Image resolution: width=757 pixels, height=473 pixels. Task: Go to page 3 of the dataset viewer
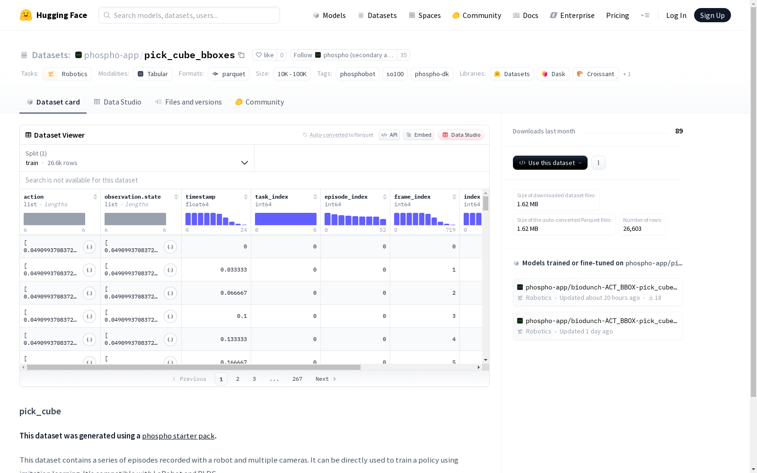(x=254, y=379)
